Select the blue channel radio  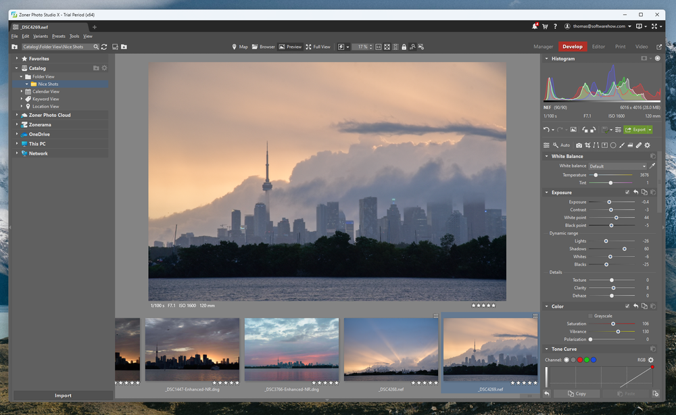[594, 360]
